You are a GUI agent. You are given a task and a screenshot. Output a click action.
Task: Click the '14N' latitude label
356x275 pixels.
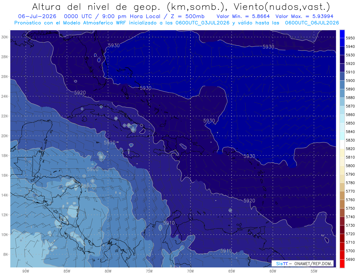tap(5, 195)
